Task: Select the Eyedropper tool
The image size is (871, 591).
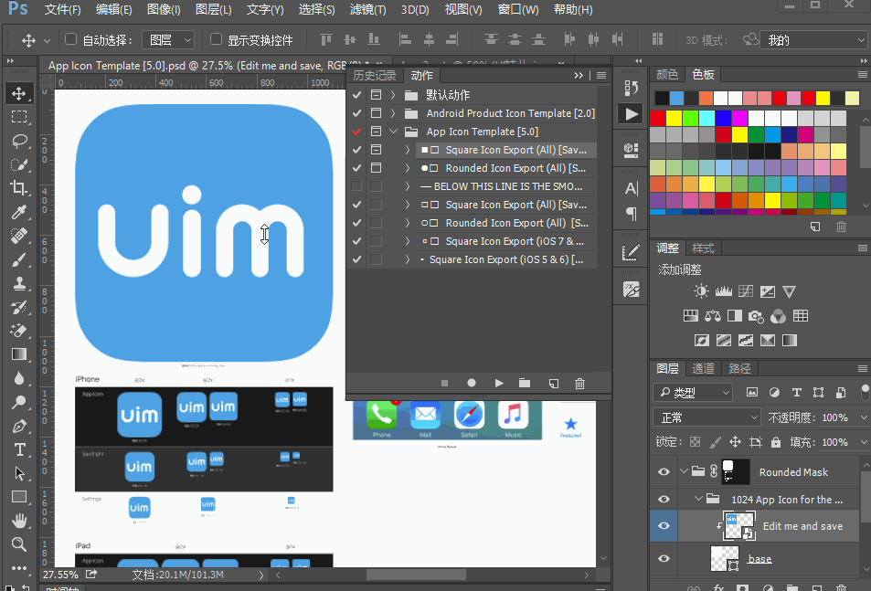Action: [x=19, y=212]
